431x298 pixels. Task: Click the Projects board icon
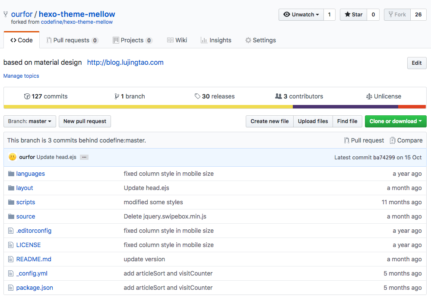(x=116, y=41)
